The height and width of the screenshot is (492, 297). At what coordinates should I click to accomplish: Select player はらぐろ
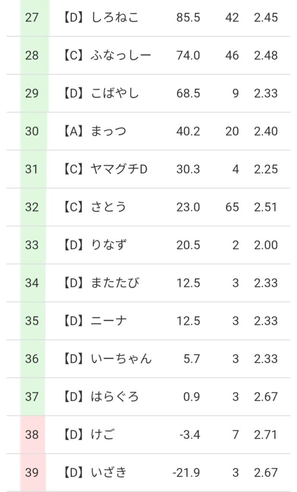tap(114, 396)
